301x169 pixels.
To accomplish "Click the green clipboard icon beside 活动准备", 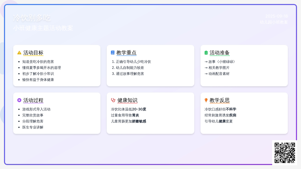I will (x=206, y=53).
